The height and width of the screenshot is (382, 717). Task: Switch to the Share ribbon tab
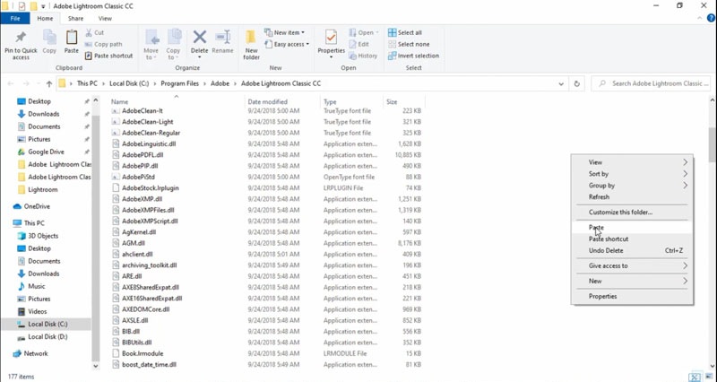(x=75, y=18)
